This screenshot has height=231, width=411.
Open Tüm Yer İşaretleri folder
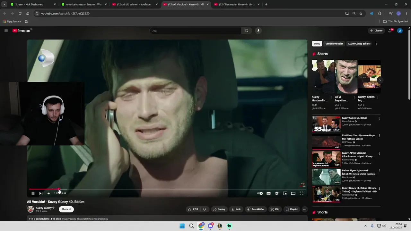[395, 21]
